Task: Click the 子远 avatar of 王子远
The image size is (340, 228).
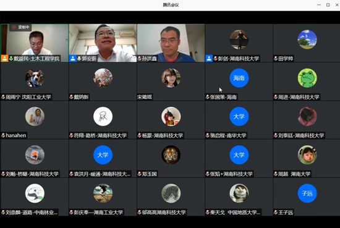Action: (307, 193)
